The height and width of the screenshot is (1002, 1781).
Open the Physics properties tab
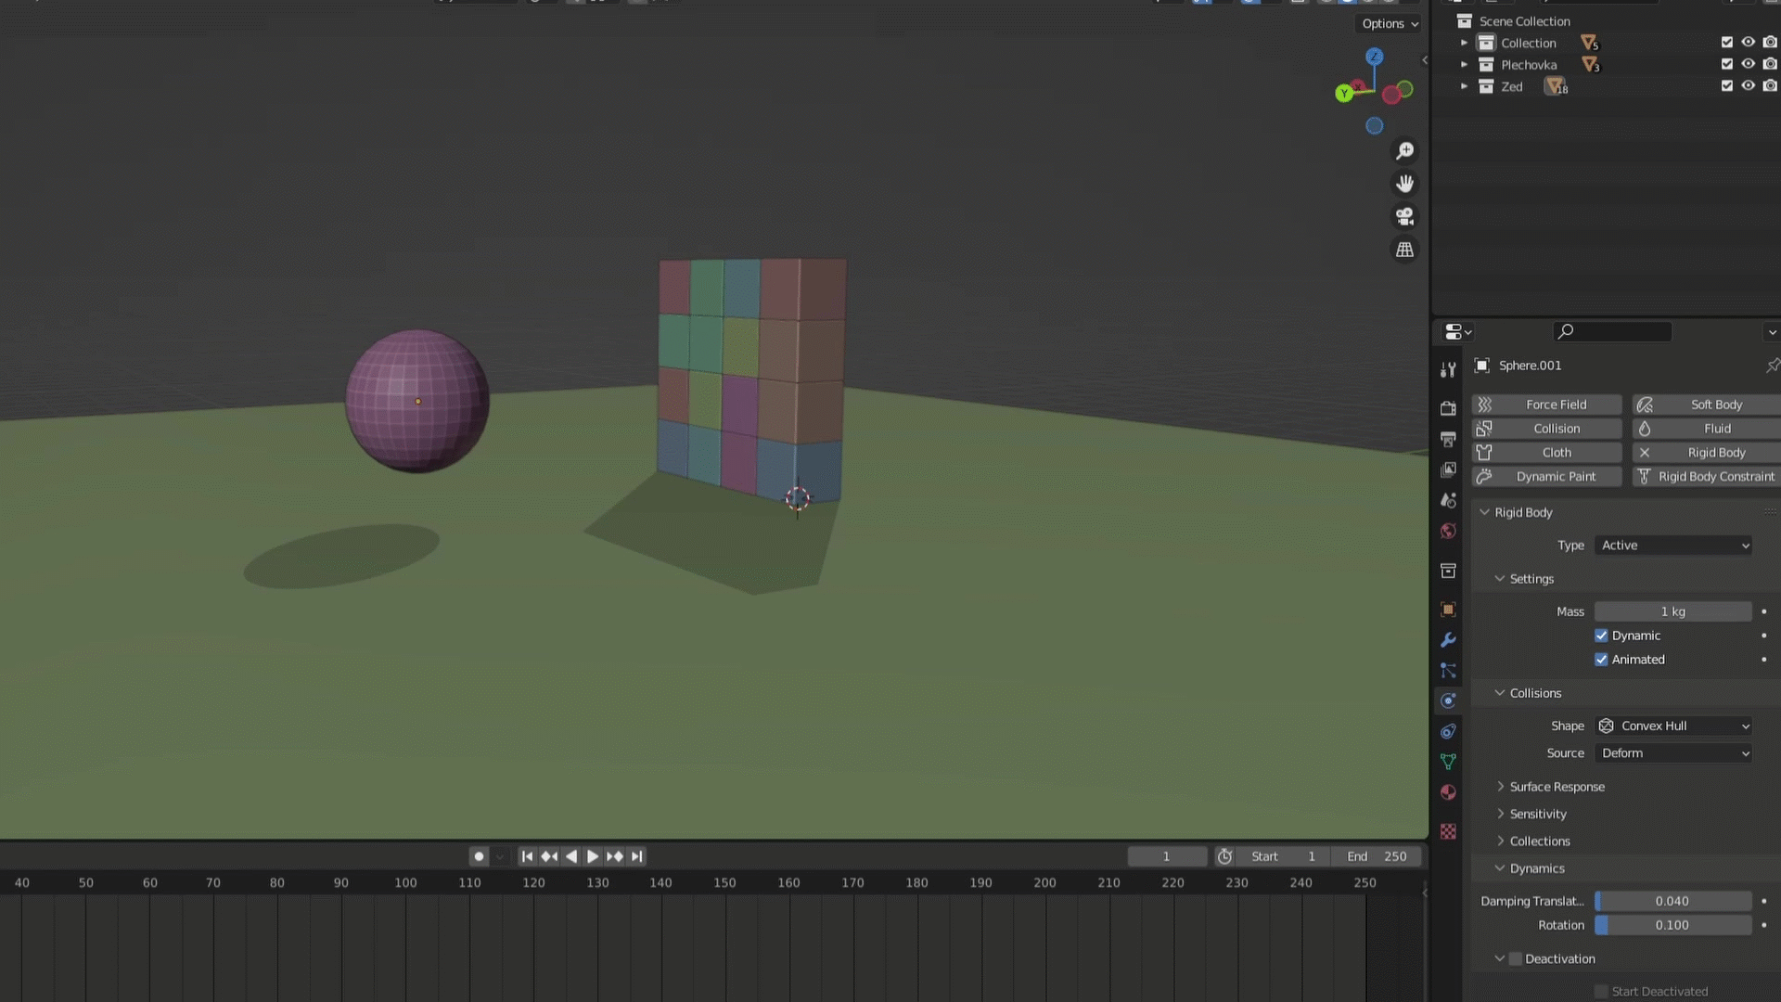[x=1448, y=700]
